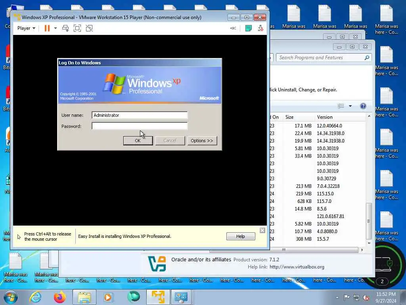The width and height of the screenshot is (406, 305).
Task: Click the Options >> button
Action: pos(202,141)
